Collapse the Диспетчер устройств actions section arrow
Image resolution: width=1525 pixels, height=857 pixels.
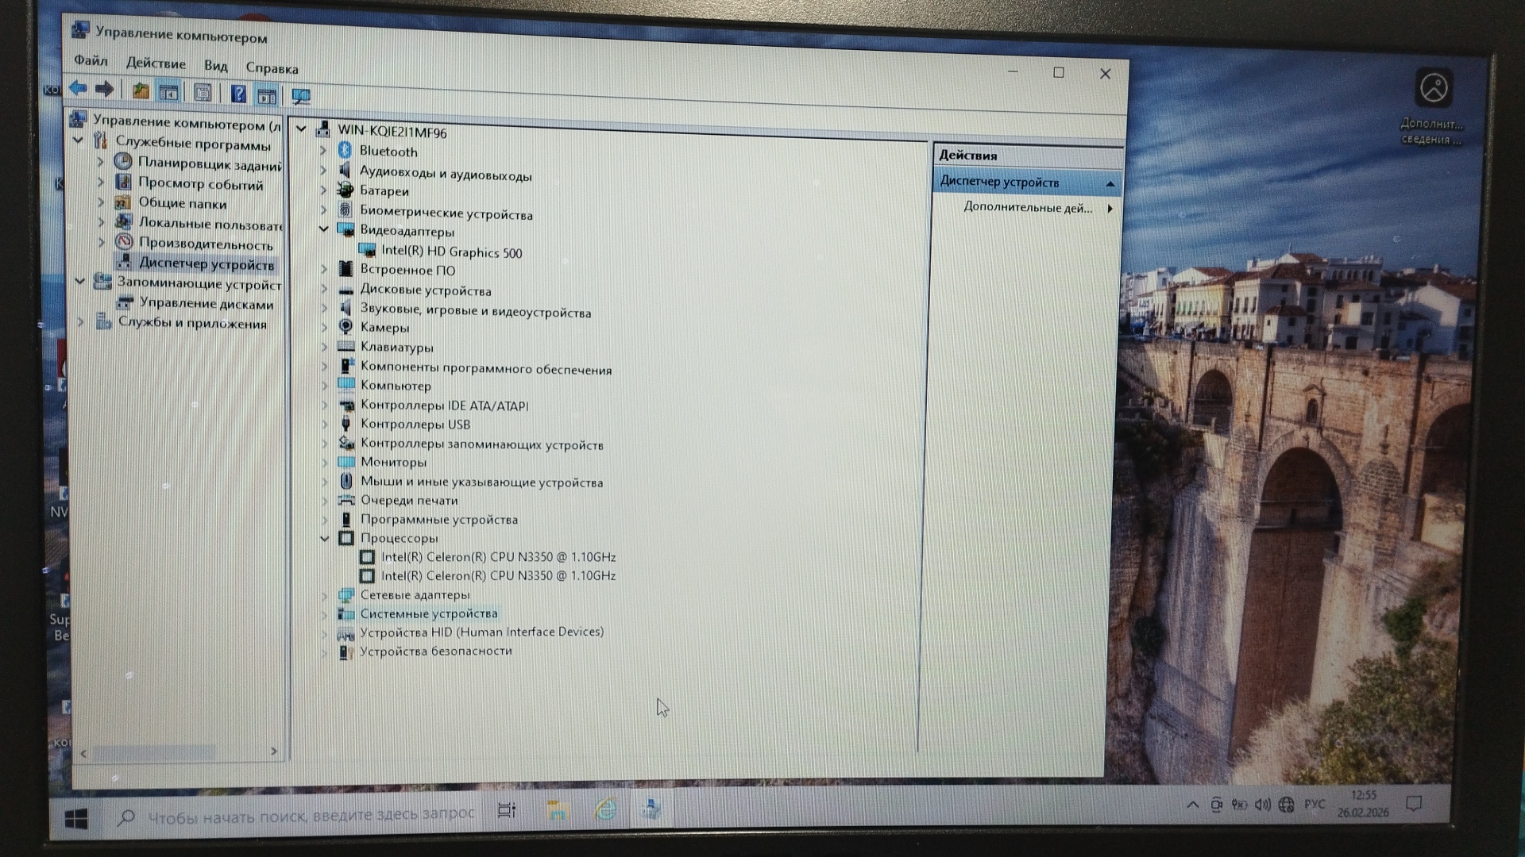[x=1110, y=183]
